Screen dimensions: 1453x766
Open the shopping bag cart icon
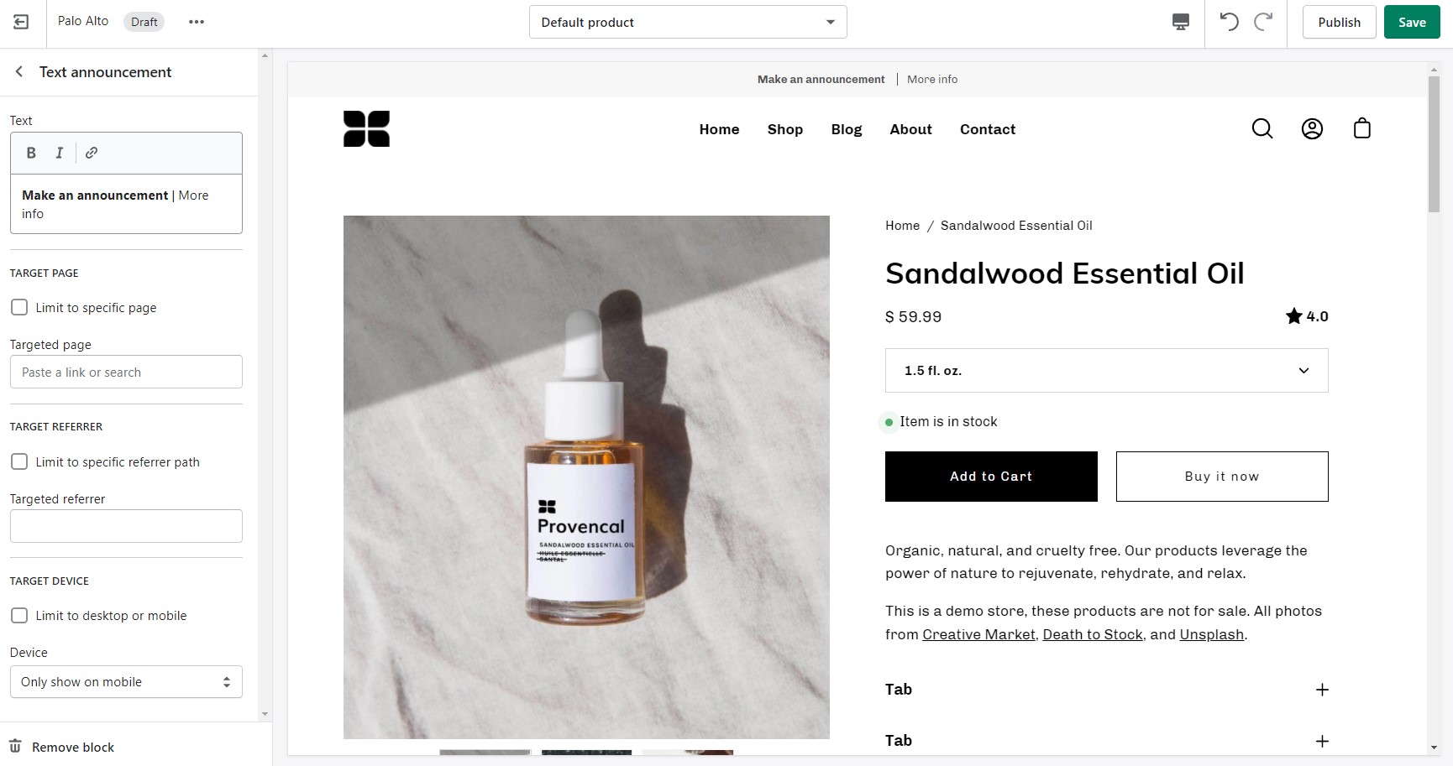coord(1362,128)
